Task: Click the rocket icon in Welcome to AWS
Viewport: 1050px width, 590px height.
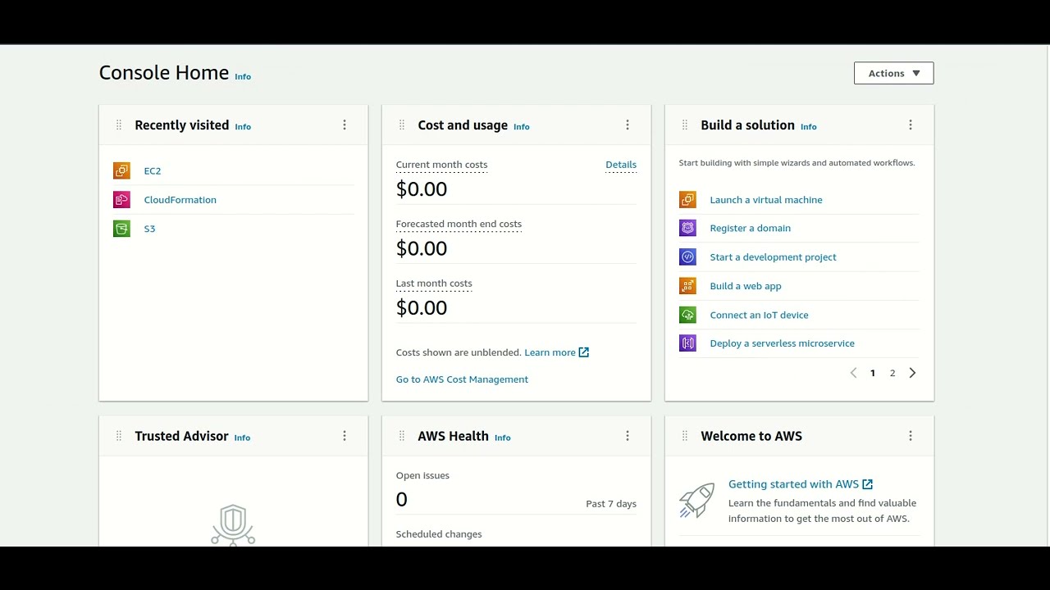Action: 696,500
